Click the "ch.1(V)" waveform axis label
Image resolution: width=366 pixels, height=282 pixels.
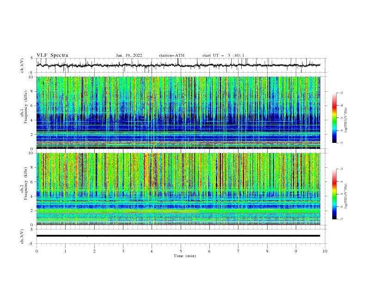tap(22, 65)
